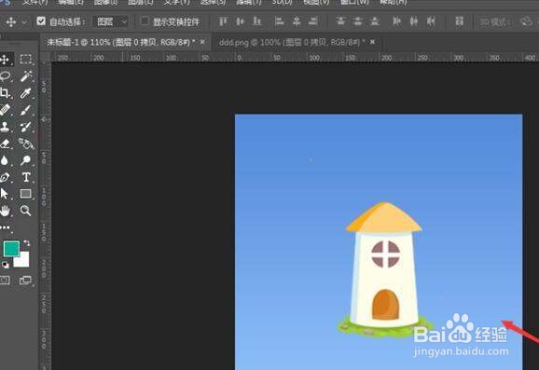Select the Horizontal Type tool
The width and height of the screenshot is (539, 370).
pyautogui.click(x=26, y=177)
